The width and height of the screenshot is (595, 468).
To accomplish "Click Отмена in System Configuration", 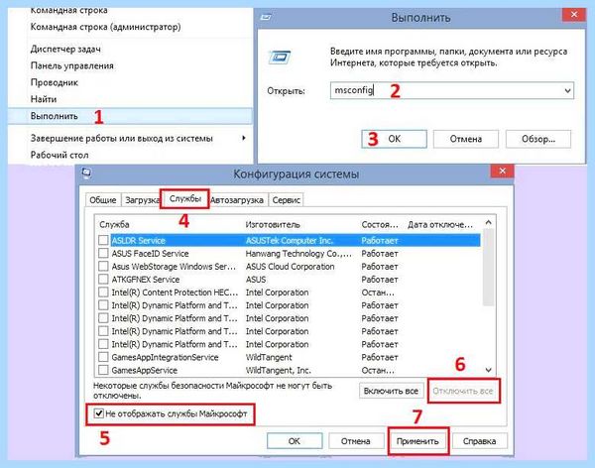I will (x=356, y=441).
